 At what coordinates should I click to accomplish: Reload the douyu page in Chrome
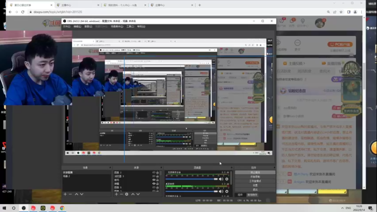click(23, 12)
